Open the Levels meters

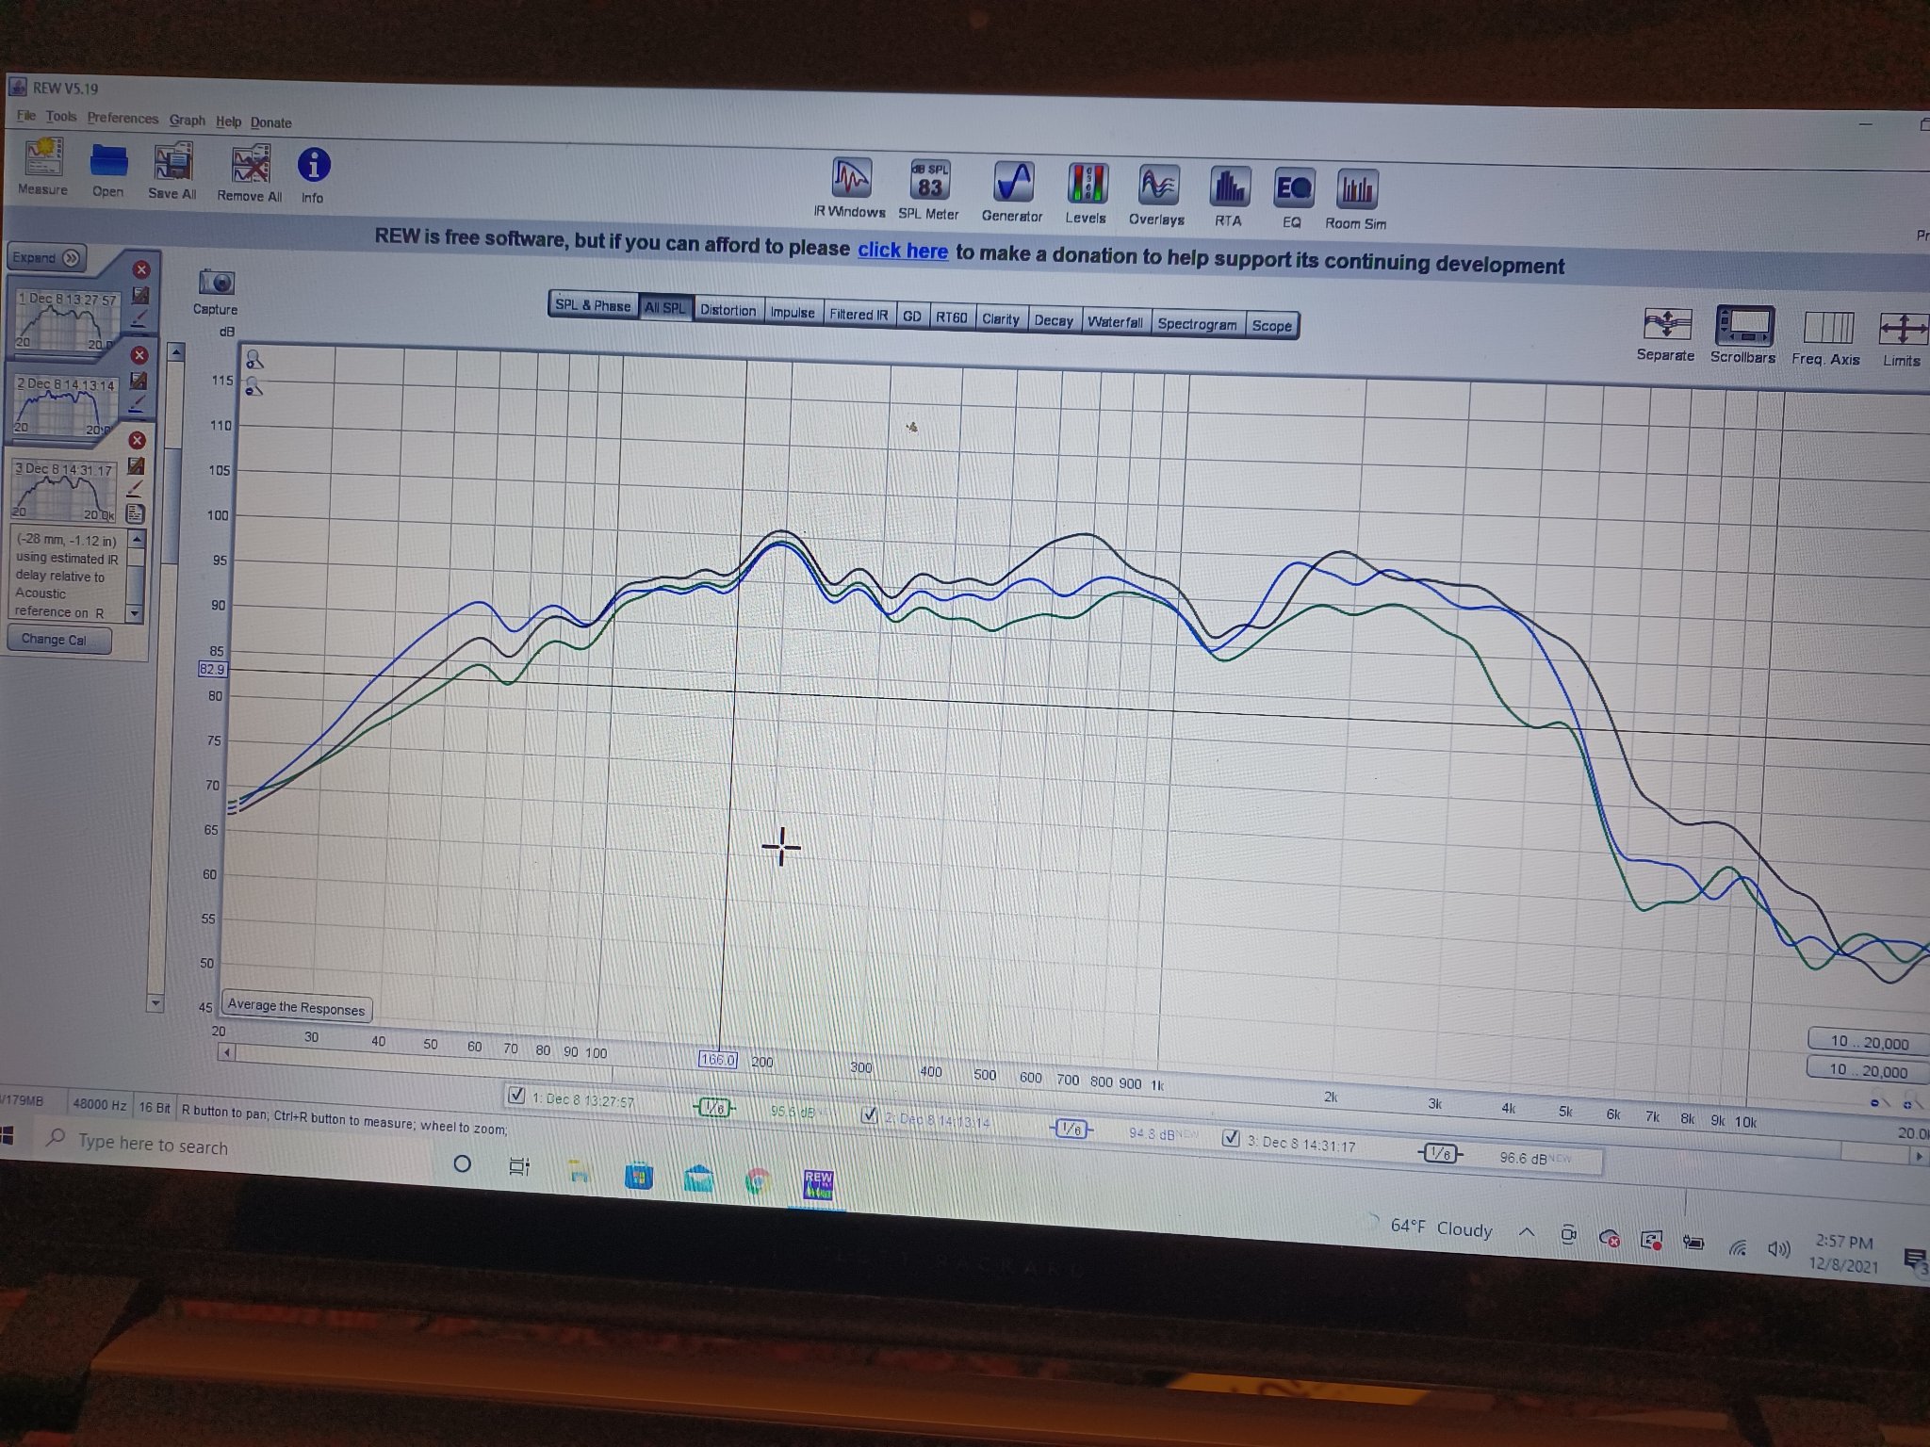[x=1087, y=194]
